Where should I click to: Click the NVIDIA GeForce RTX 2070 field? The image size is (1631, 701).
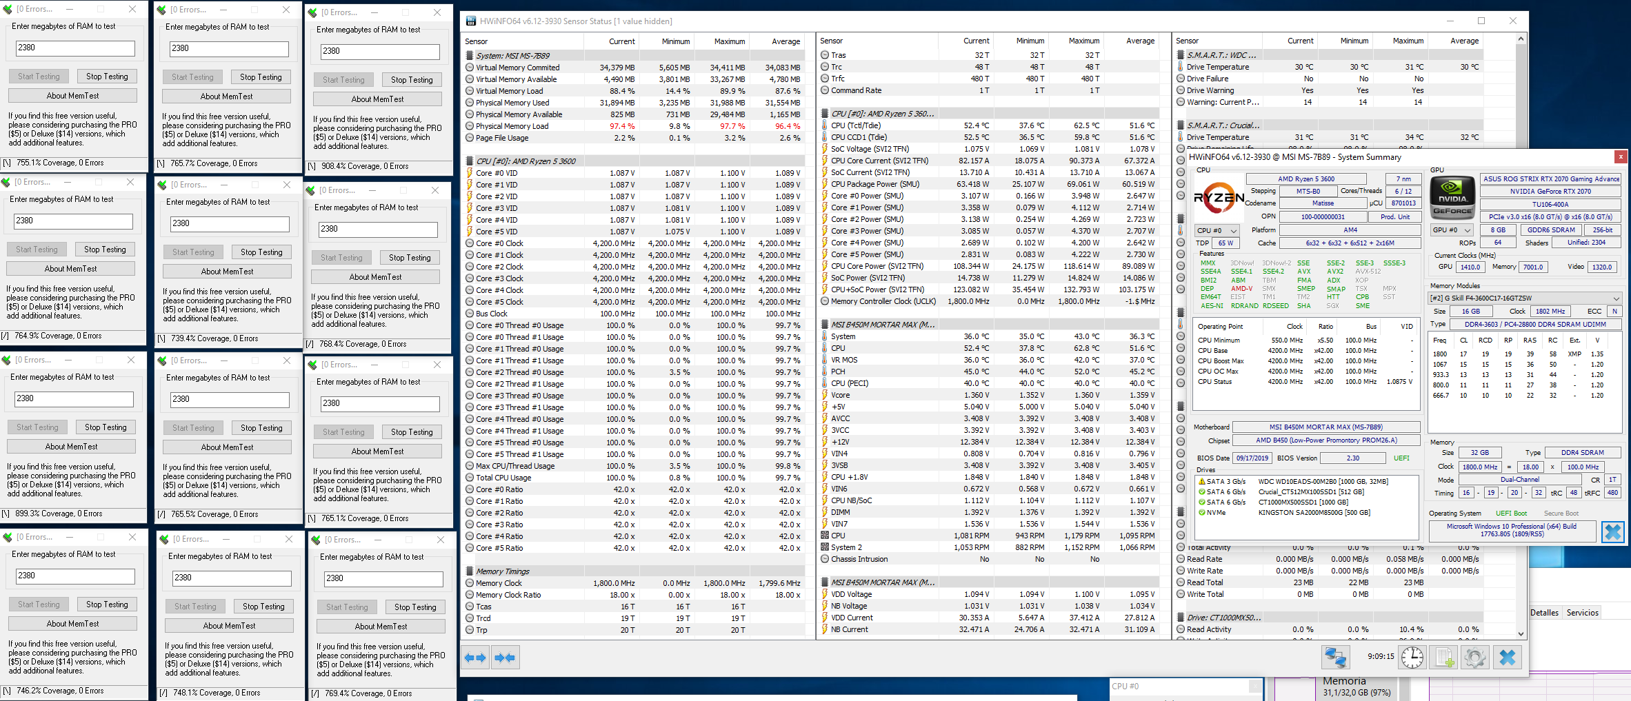click(x=1550, y=192)
